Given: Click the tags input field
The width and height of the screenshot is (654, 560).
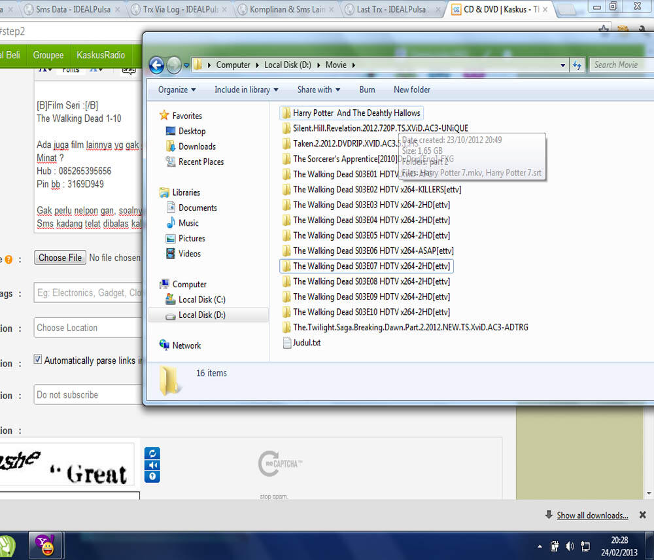Looking at the screenshot, I should [x=88, y=293].
